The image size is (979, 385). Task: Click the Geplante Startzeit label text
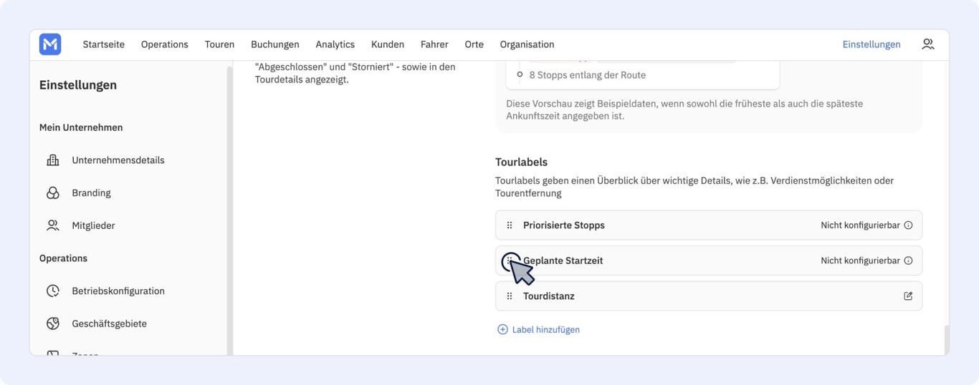click(563, 260)
